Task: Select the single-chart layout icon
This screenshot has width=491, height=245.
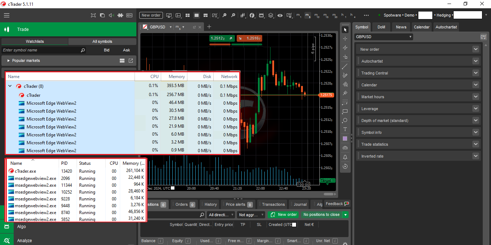Action: tap(196, 15)
